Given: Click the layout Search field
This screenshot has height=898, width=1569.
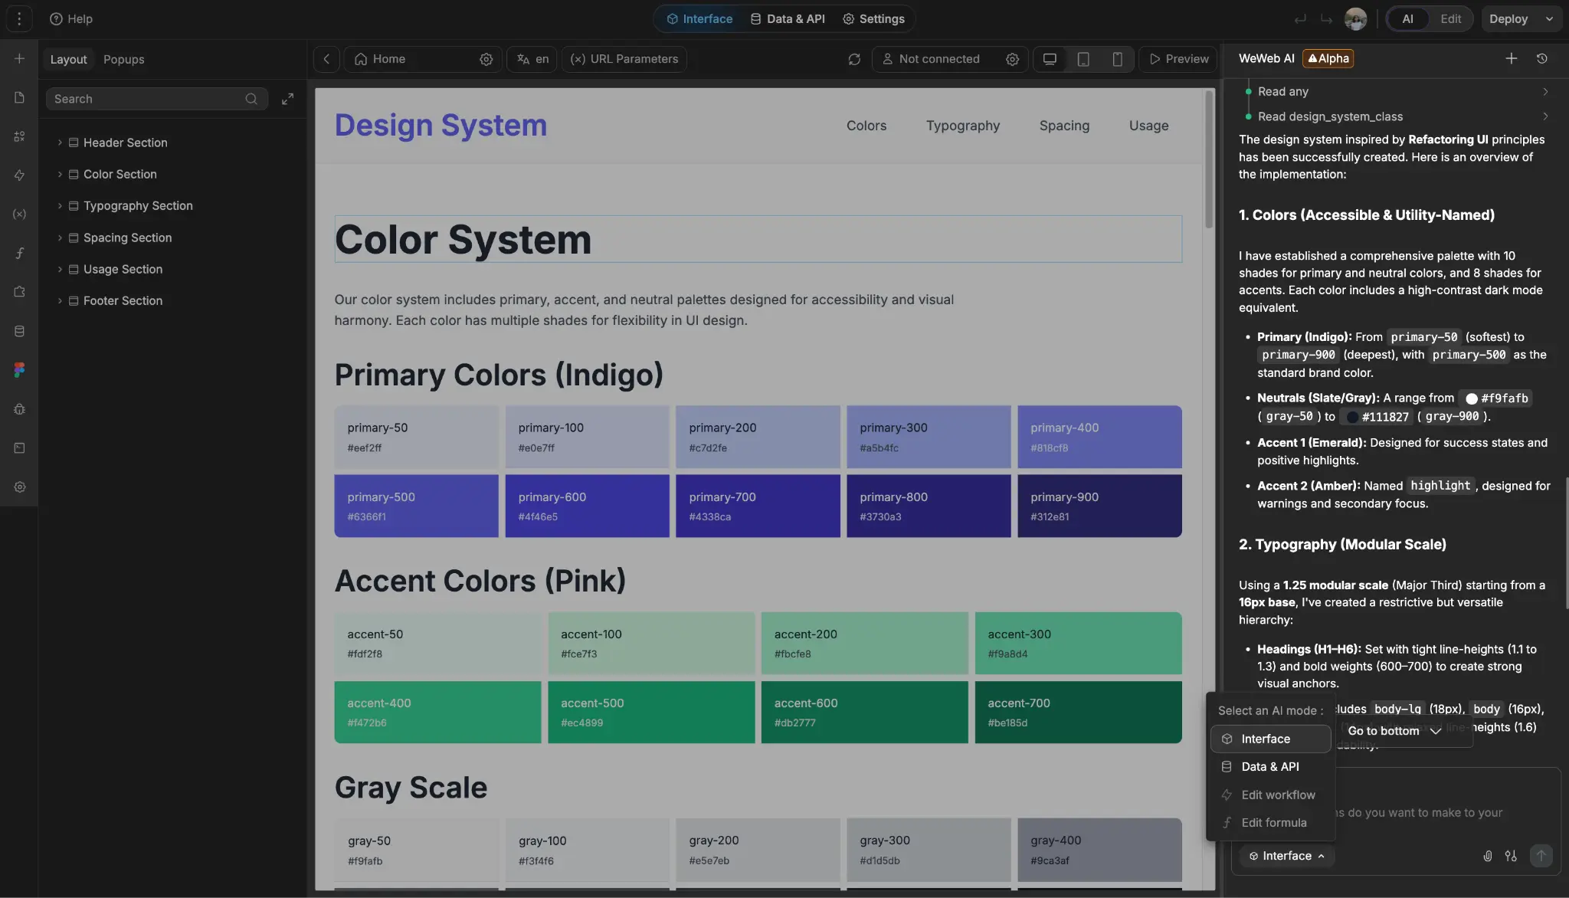Looking at the screenshot, I should tap(156, 99).
